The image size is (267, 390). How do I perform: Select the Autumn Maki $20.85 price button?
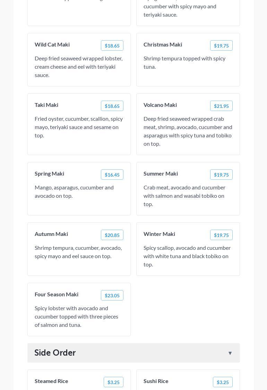[x=112, y=235]
